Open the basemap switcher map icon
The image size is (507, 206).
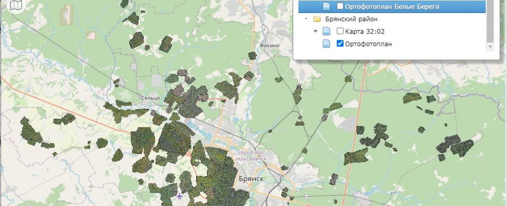[17, 5]
